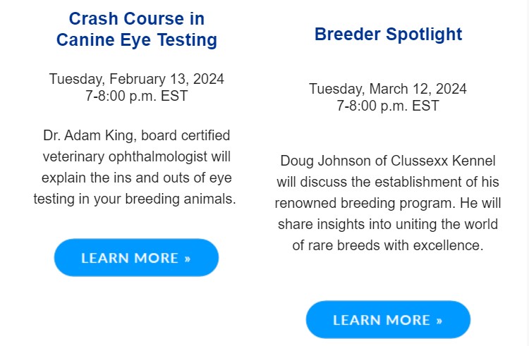This screenshot has height=346, width=529.
Task: Click 'will discuss the establishment of his' line
Action: tap(388, 182)
